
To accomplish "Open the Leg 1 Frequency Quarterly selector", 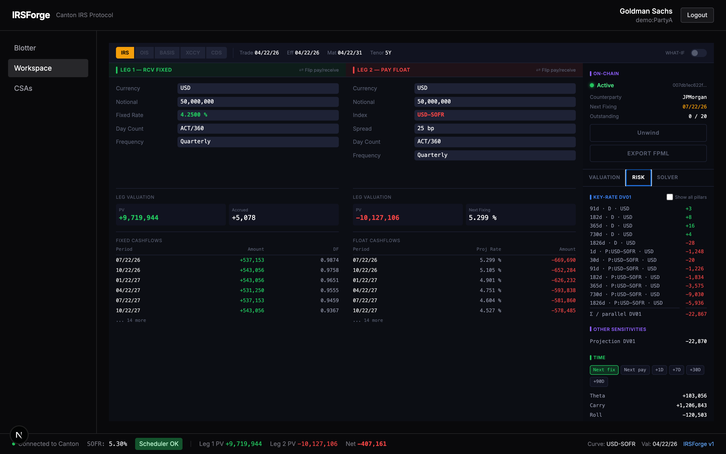I will (258, 141).
